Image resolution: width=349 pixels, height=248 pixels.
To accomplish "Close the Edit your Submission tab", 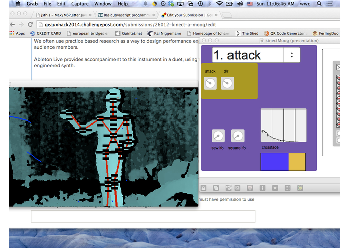I will [x=216, y=15].
